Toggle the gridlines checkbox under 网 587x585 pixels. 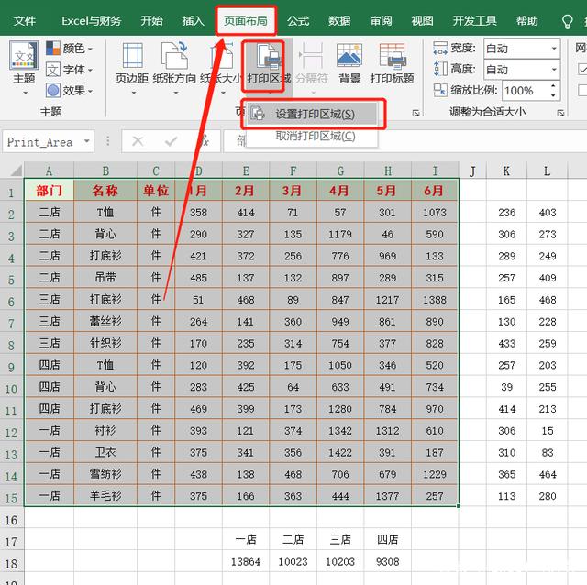pos(581,69)
